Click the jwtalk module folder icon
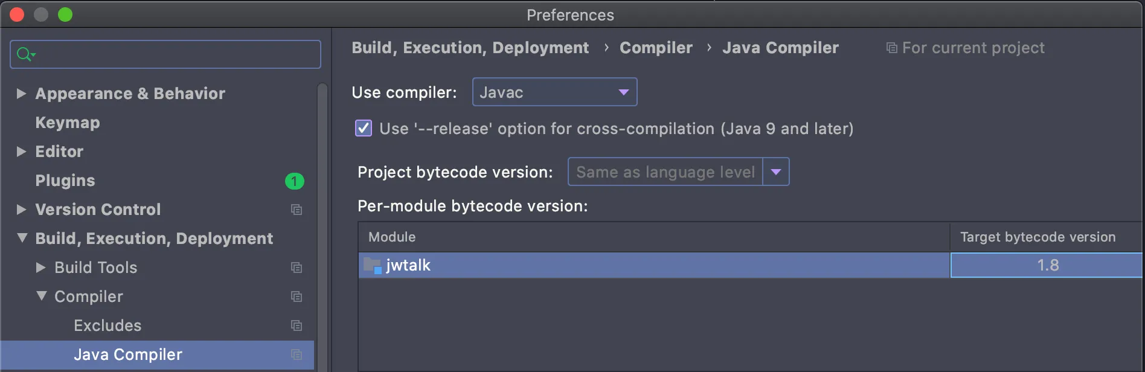1145x372 pixels. coord(373,265)
